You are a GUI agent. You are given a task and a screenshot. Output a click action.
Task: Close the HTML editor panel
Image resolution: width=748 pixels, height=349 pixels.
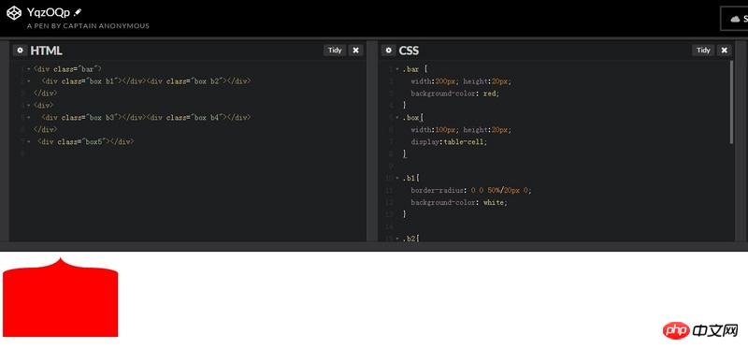point(355,51)
